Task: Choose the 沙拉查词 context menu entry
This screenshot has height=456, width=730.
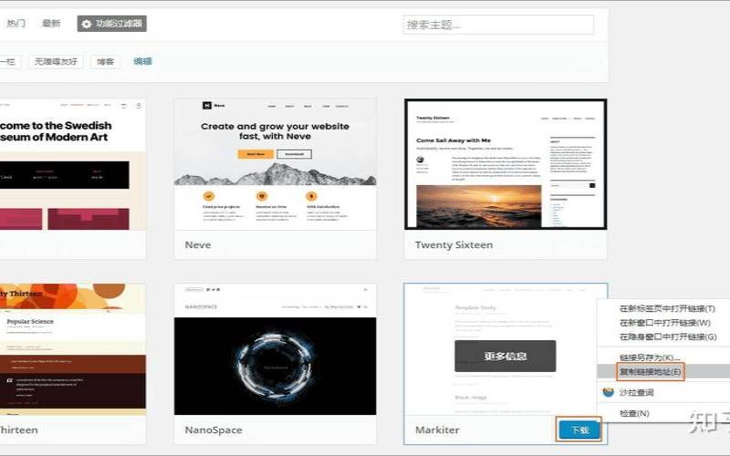Action: pyautogui.click(x=636, y=392)
